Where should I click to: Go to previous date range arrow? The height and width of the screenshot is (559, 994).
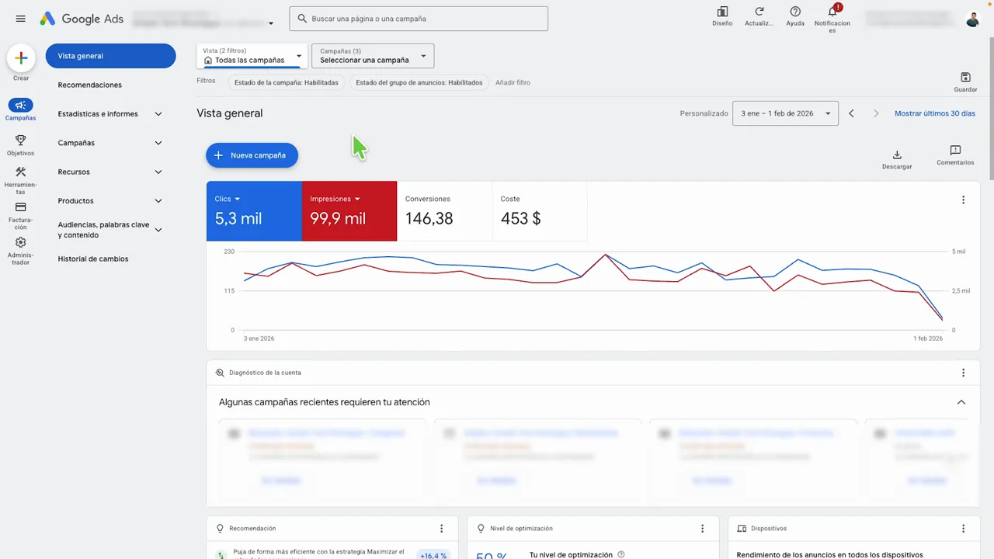coord(851,113)
